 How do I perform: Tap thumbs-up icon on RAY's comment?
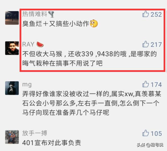point(146,44)
